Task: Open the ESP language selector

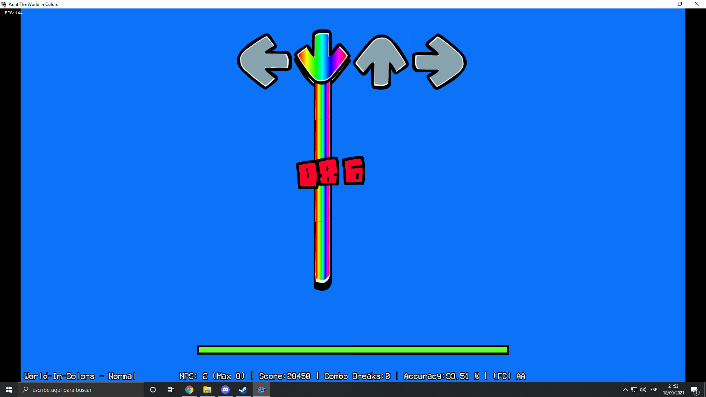Action: (655, 390)
